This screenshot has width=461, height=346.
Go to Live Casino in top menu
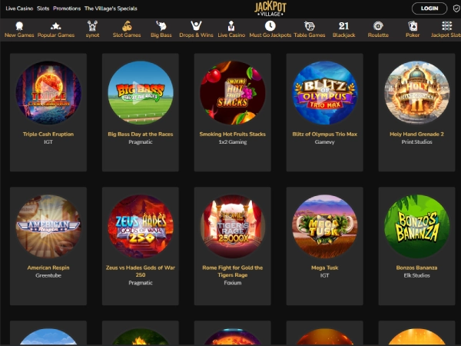click(19, 8)
